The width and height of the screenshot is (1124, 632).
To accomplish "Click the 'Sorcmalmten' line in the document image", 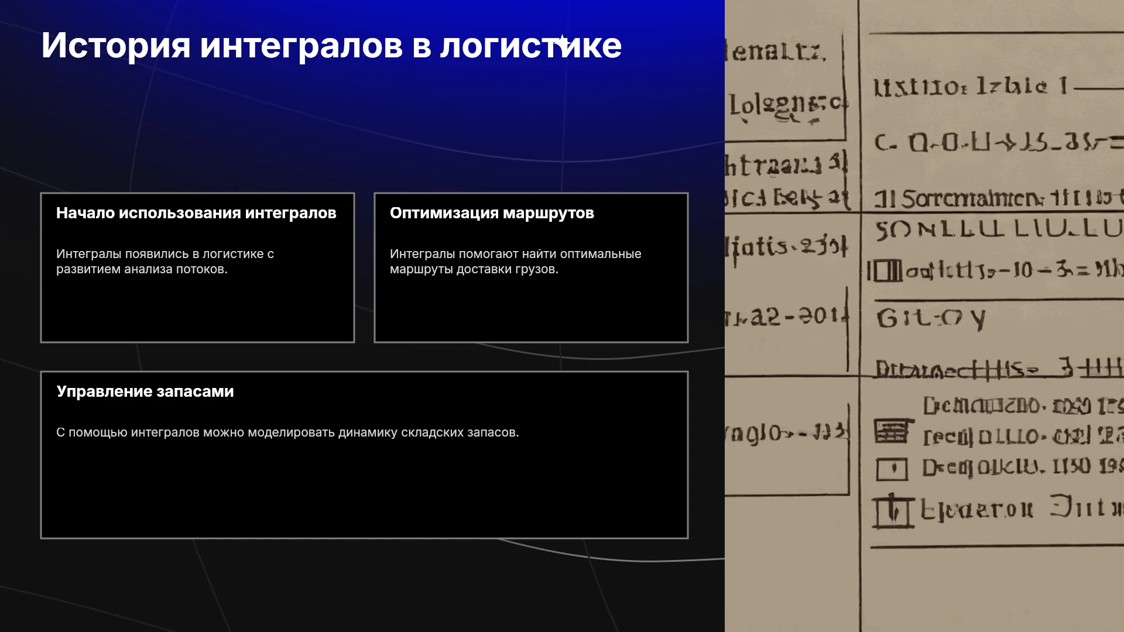I will [998, 198].
